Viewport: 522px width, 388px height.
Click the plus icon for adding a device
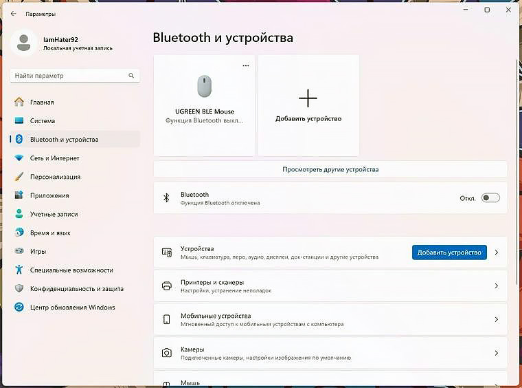click(x=308, y=98)
